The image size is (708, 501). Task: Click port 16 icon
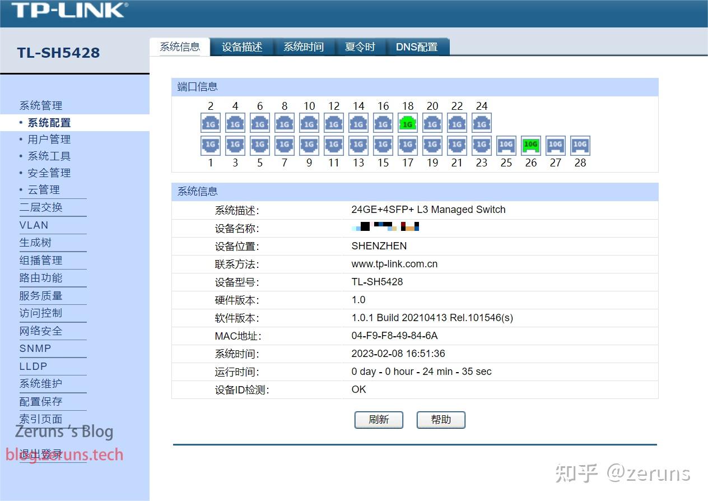[x=383, y=123]
